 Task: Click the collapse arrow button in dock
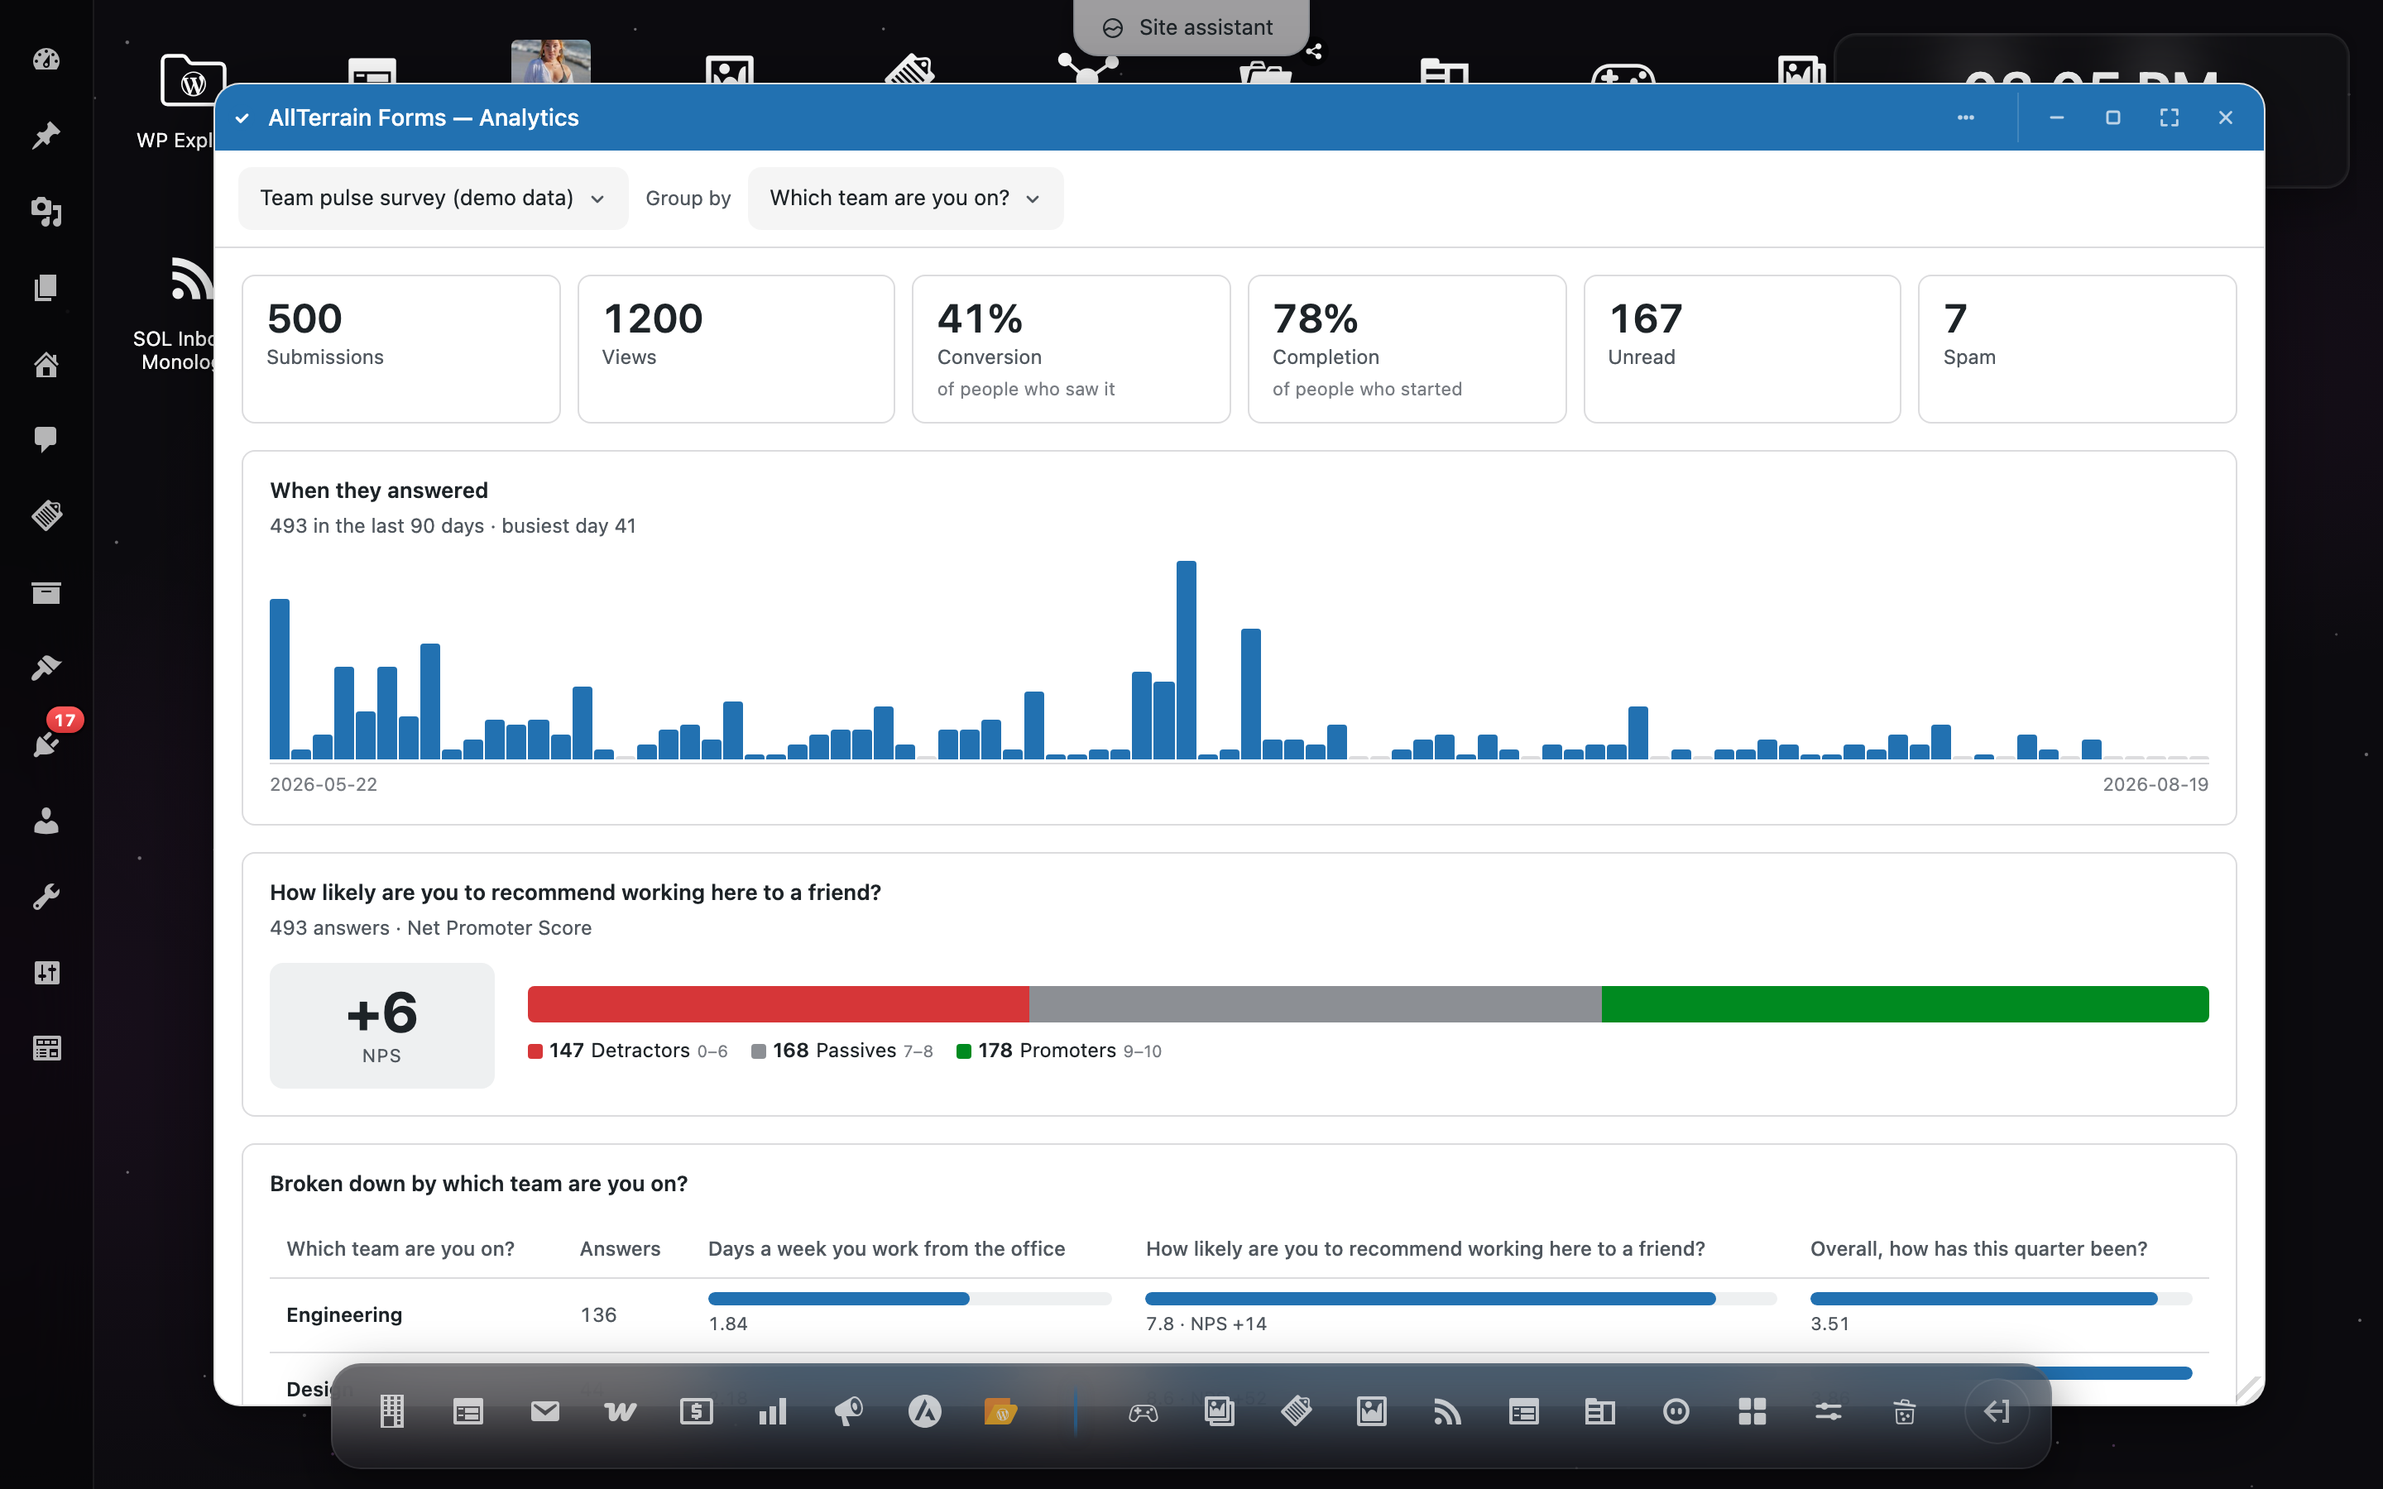coord(1997,1411)
